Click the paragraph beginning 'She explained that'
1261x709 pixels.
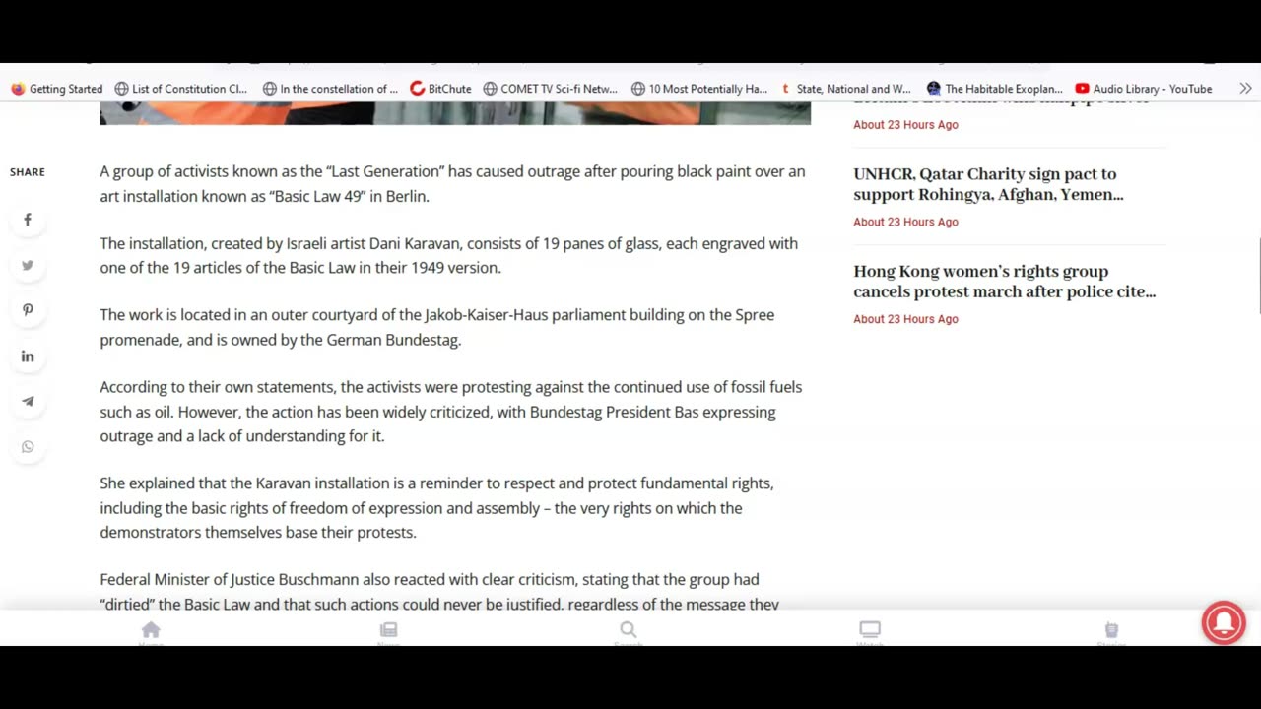pos(436,508)
